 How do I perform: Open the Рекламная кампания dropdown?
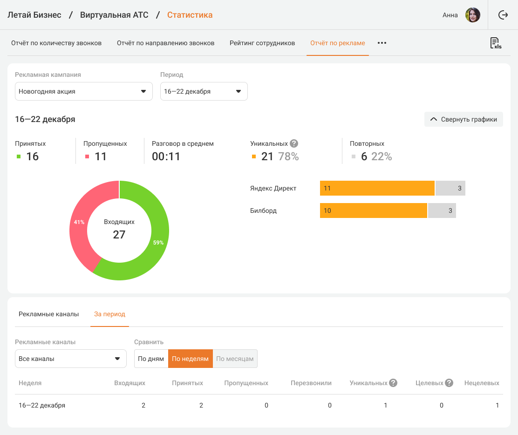[x=84, y=91]
